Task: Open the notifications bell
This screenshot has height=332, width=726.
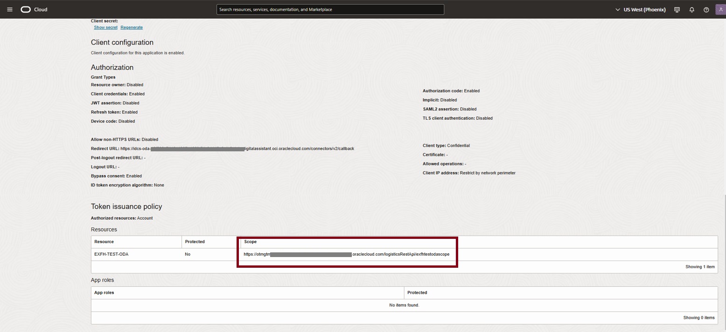Action: click(x=691, y=9)
